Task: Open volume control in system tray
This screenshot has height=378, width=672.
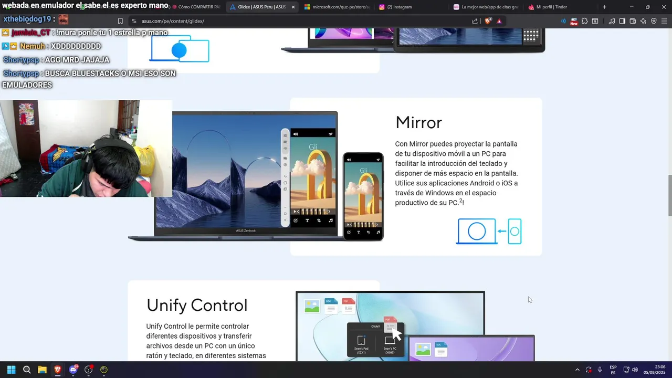Action: [x=635, y=370]
